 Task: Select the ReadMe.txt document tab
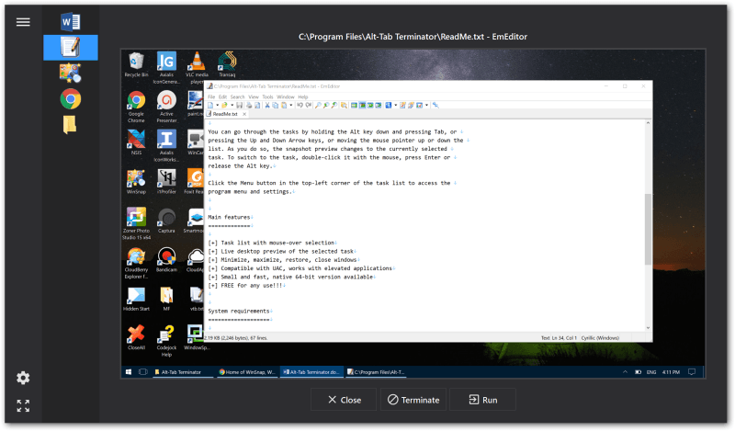(227, 114)
